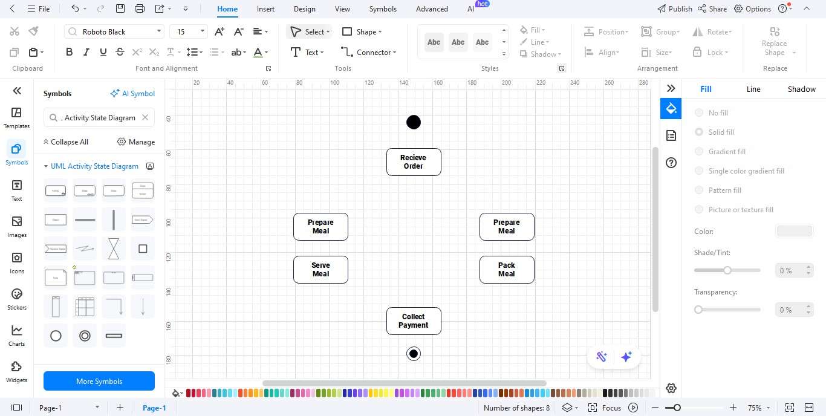This screenshot has width=826, height=416.
Task: Click the Replace Shape icon
Action: [775, 31]
